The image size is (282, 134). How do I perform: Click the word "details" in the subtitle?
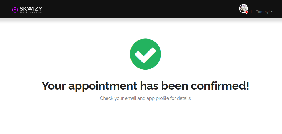click(x=184, y=98)
